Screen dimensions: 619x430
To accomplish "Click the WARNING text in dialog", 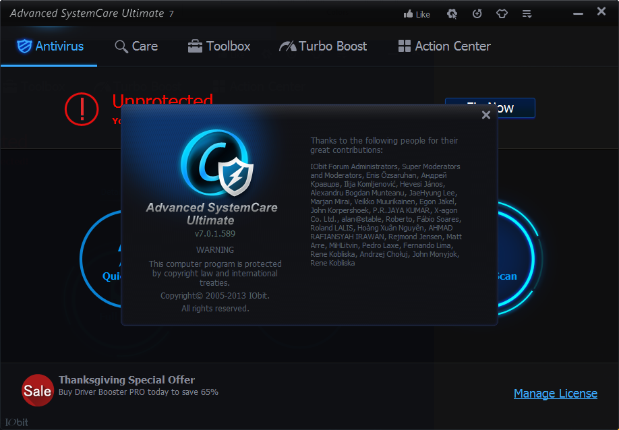I will tap(215, 250).
